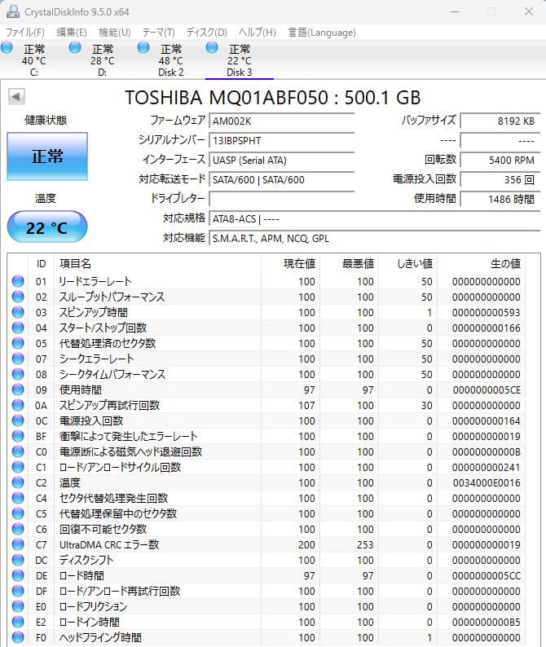Open the 編集(E) menu
Image resolution: width=546 pixels, height=647 pixels.
point(72,32)
